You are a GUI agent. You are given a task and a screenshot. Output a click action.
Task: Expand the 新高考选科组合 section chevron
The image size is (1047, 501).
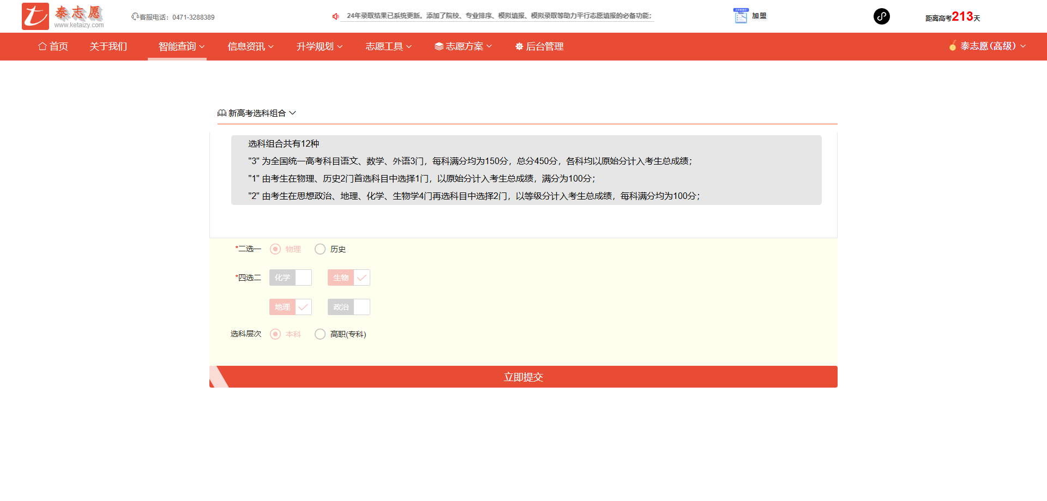[x=293, y=113]
